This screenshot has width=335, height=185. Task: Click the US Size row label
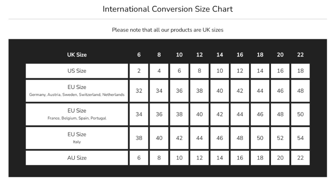click(77, 71)
